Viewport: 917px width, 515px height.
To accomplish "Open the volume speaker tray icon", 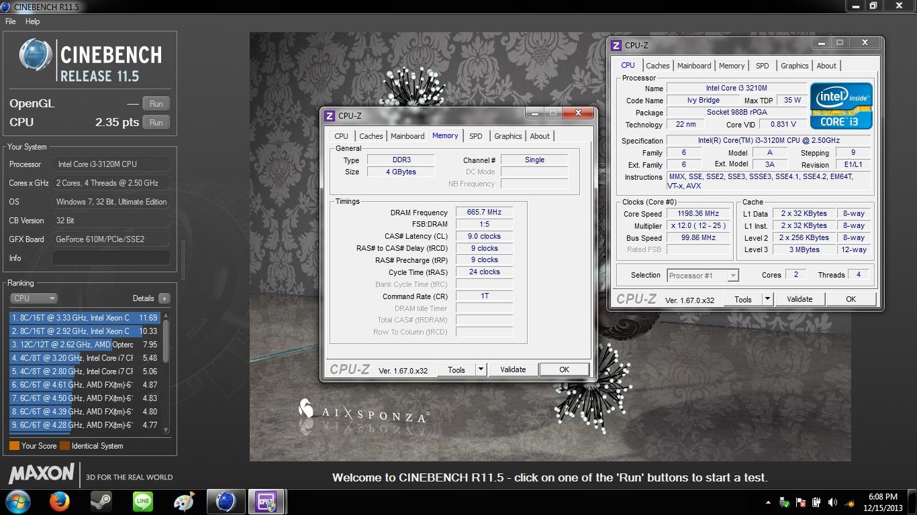I will [x=833, y=502].
